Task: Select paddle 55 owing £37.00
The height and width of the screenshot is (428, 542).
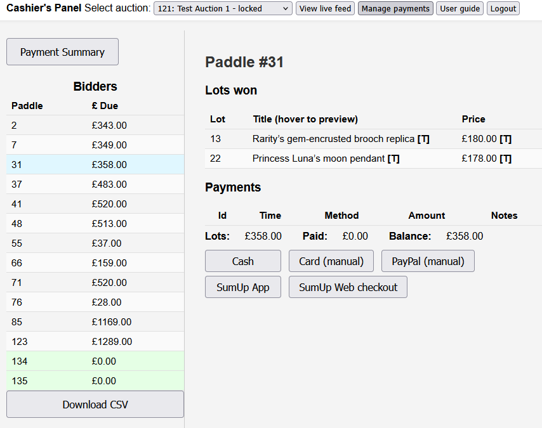Action: click(x=95, y=243)
